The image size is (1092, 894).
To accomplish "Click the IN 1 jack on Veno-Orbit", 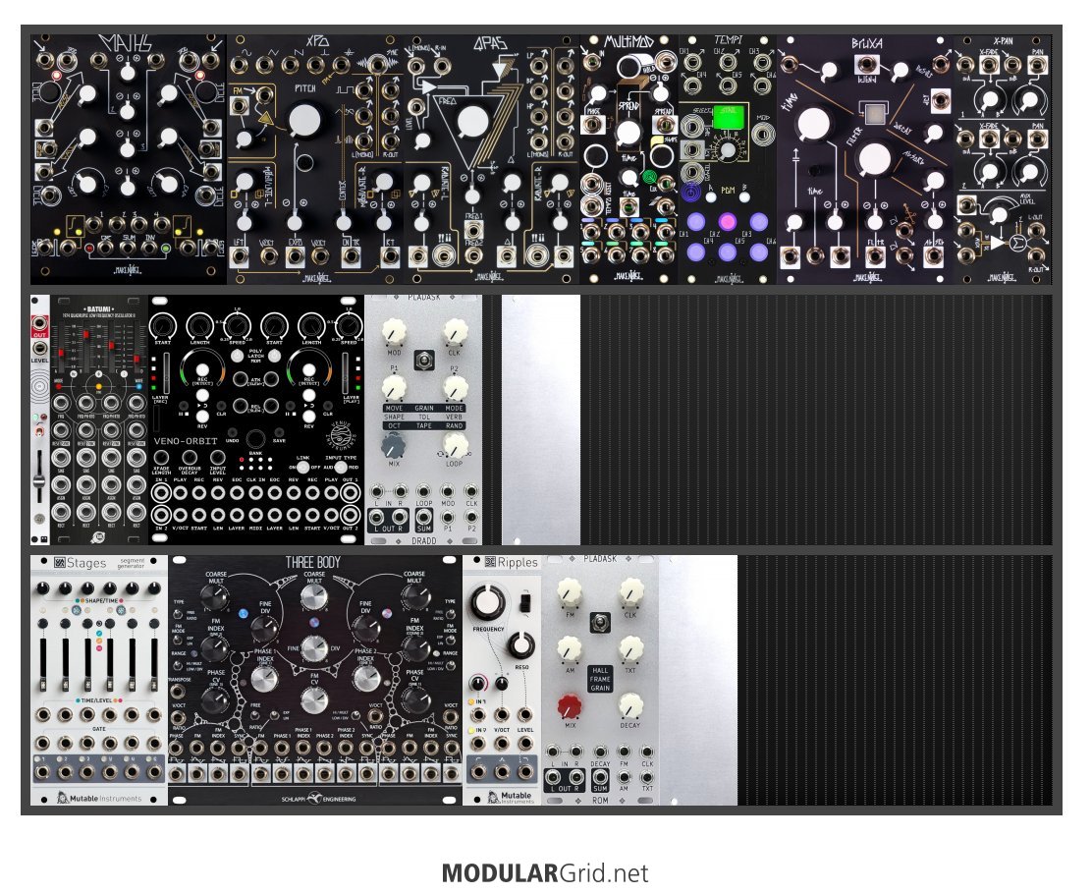I will click(x=162, y=493).
